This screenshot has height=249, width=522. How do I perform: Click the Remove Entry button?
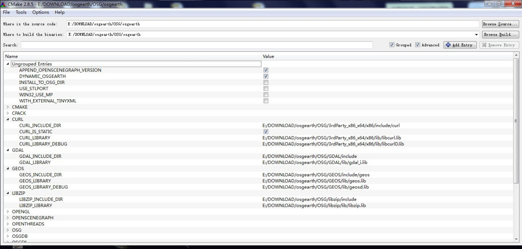pyautogui.click(x=499, y=45)
